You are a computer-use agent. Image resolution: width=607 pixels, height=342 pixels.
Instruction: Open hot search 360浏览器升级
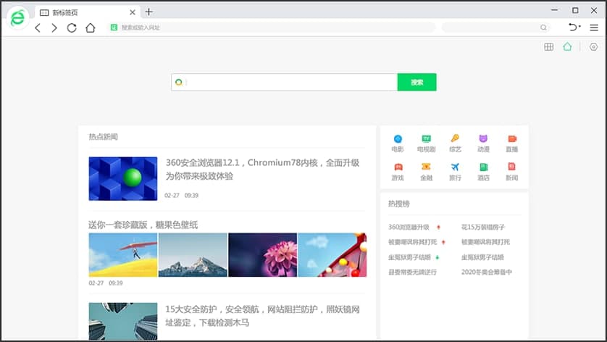tap(409, 227)
